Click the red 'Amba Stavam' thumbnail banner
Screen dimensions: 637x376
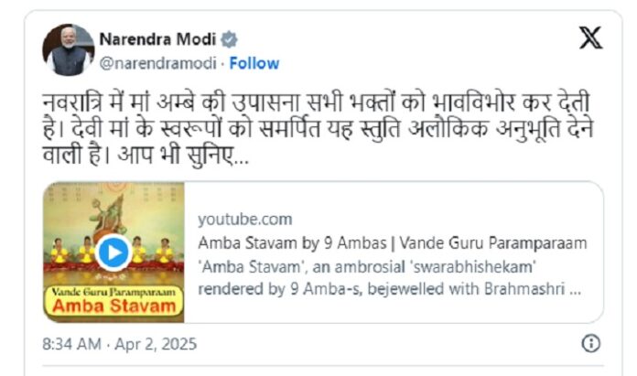(114, 306)
